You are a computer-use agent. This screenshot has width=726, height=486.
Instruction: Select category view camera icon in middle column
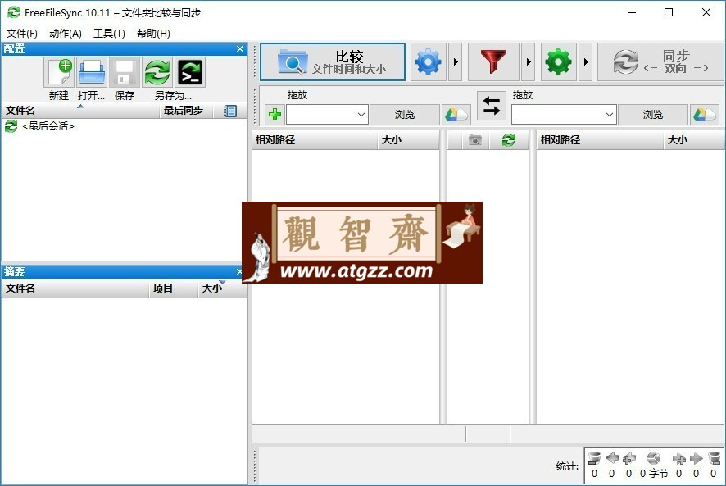tap(475, 140)
